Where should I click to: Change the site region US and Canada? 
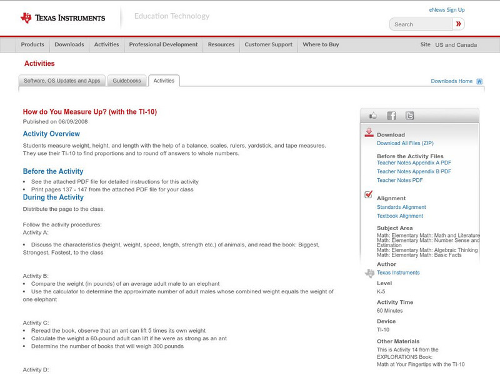(x=456, y=45)
